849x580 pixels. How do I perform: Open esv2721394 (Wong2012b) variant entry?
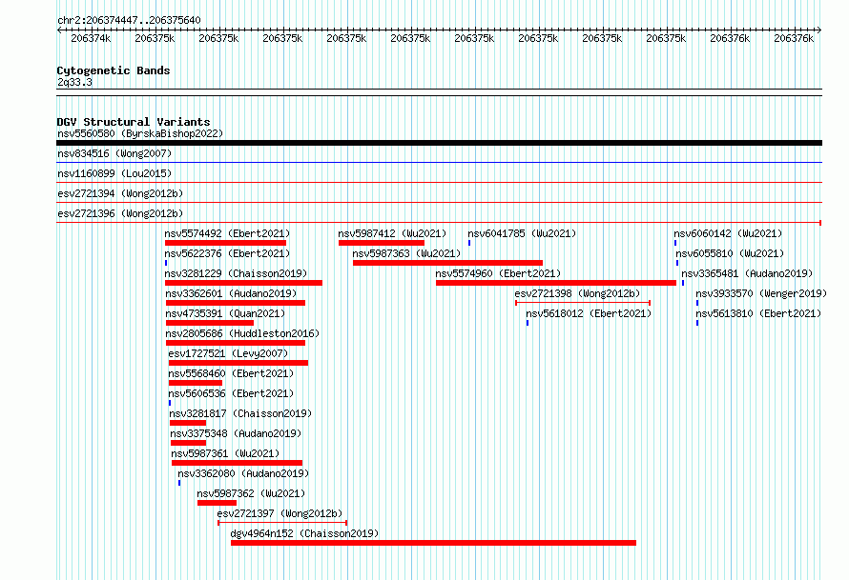pos(120,193)
